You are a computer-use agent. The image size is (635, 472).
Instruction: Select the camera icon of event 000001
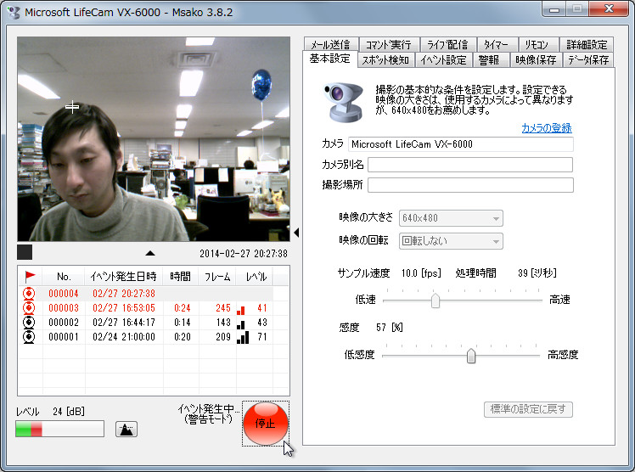29,337
